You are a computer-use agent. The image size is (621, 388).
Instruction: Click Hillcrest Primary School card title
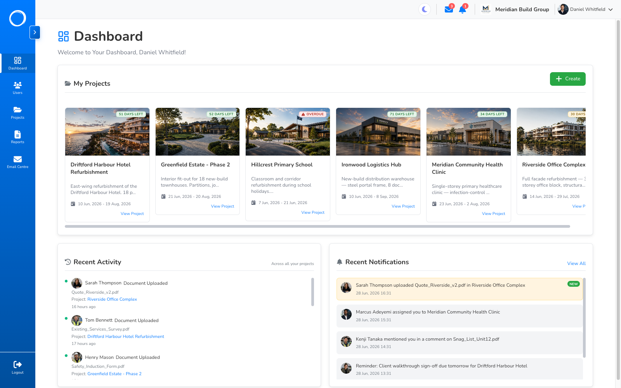[x=282, y=165]
